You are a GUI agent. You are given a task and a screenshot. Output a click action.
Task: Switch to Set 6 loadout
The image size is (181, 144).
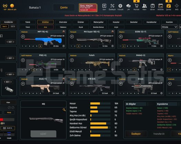13,26
